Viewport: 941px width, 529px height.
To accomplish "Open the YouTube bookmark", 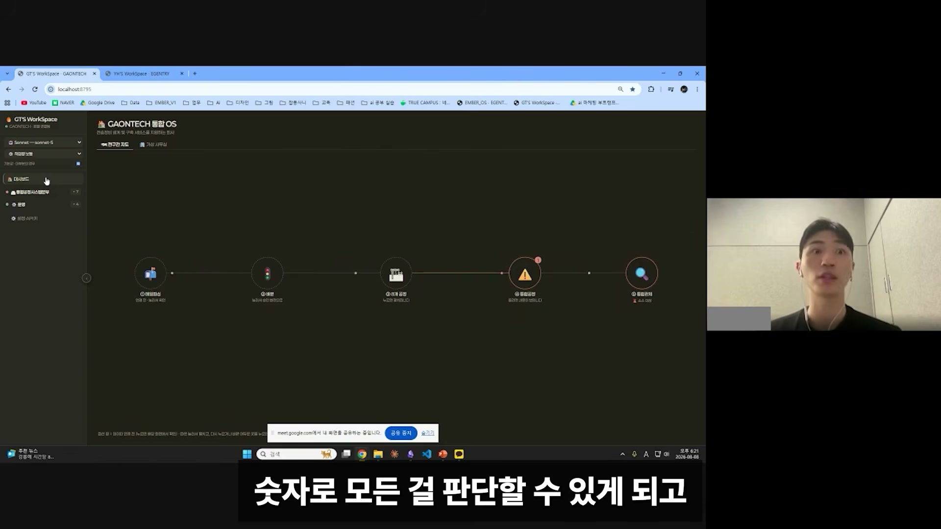I will [34, 103].
